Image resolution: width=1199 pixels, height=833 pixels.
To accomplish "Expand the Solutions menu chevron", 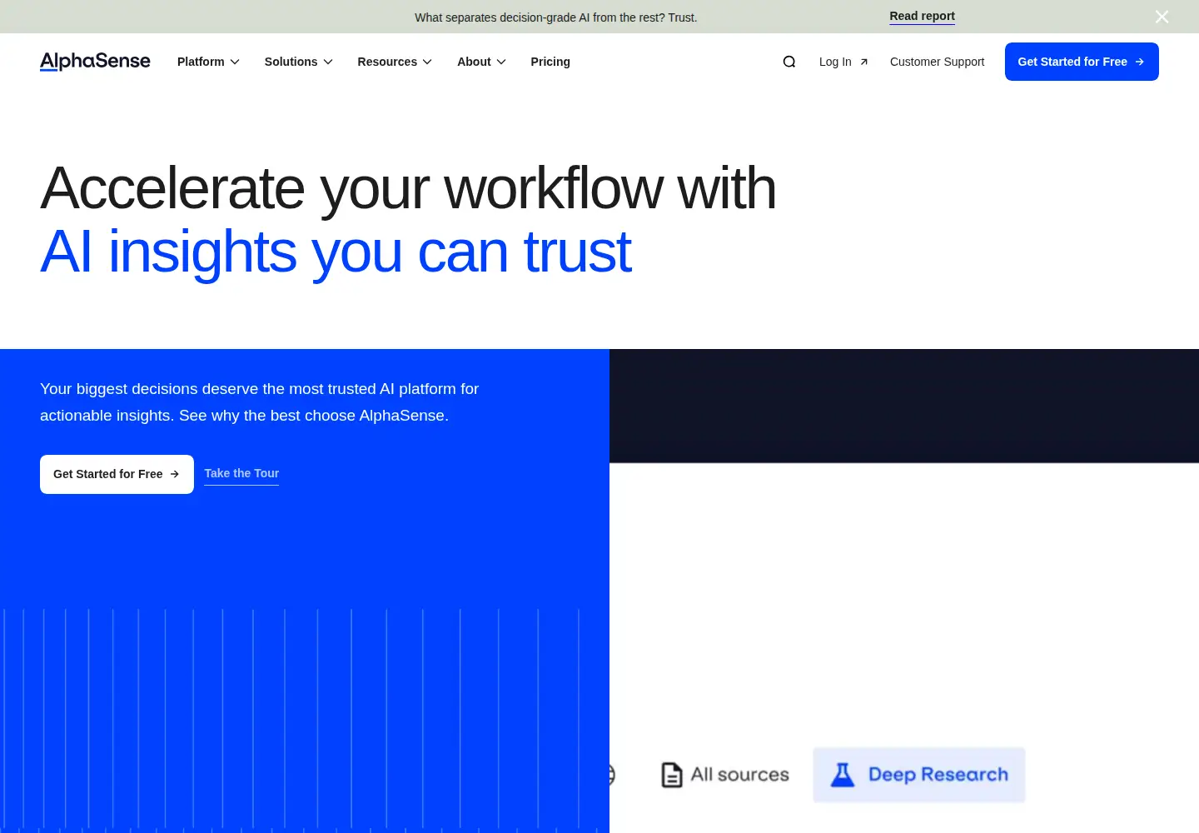I will tap(328, 62).
